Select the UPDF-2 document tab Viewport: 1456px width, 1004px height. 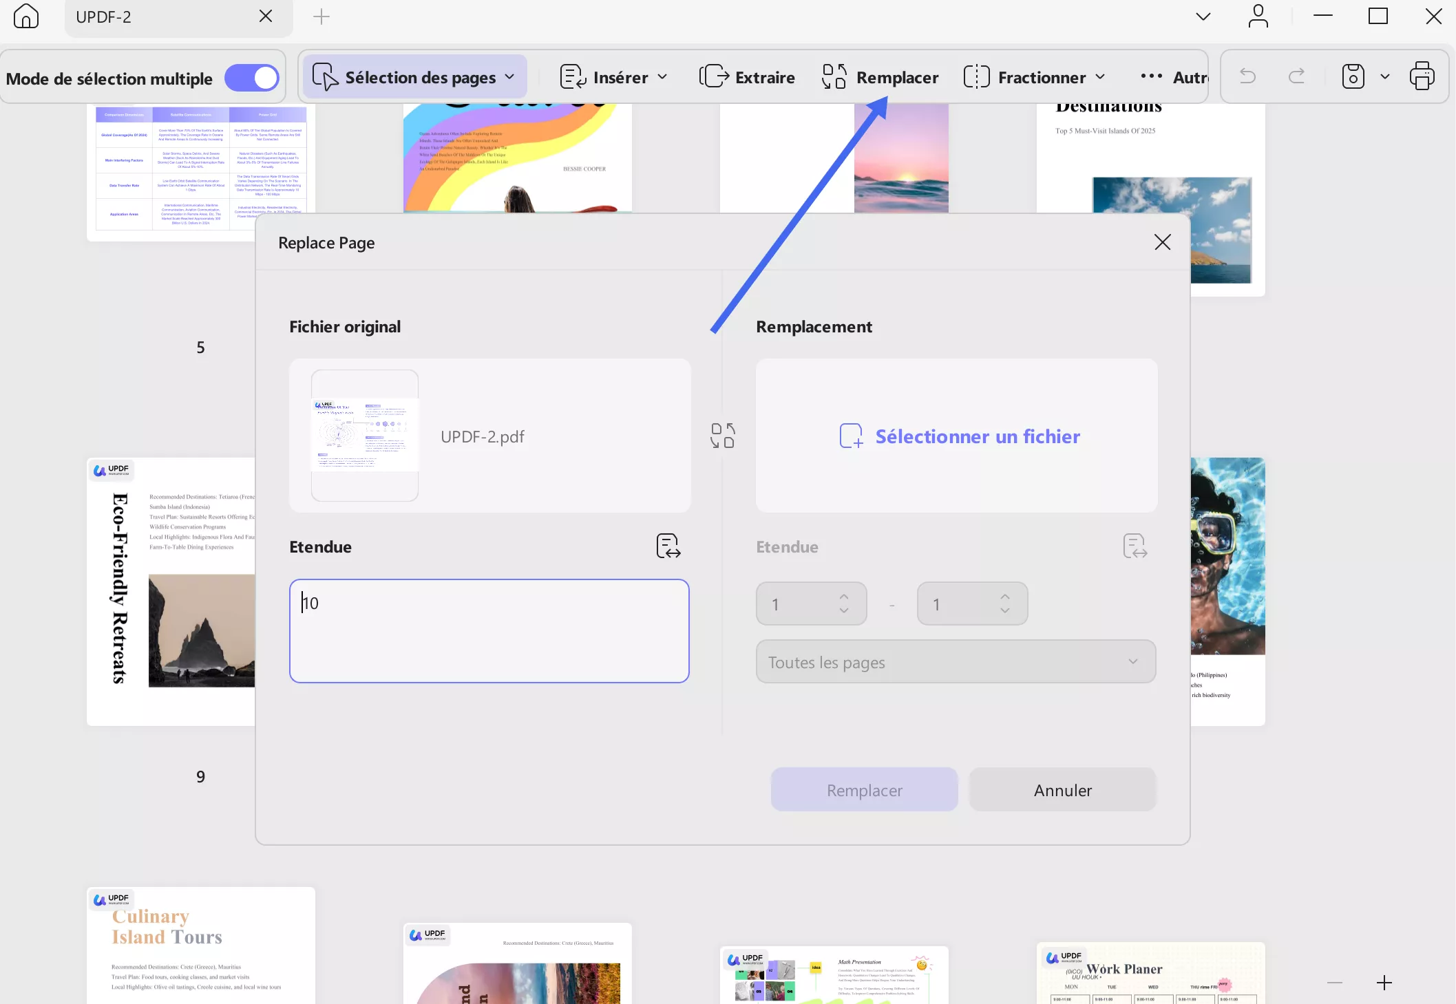pos(104,17)
